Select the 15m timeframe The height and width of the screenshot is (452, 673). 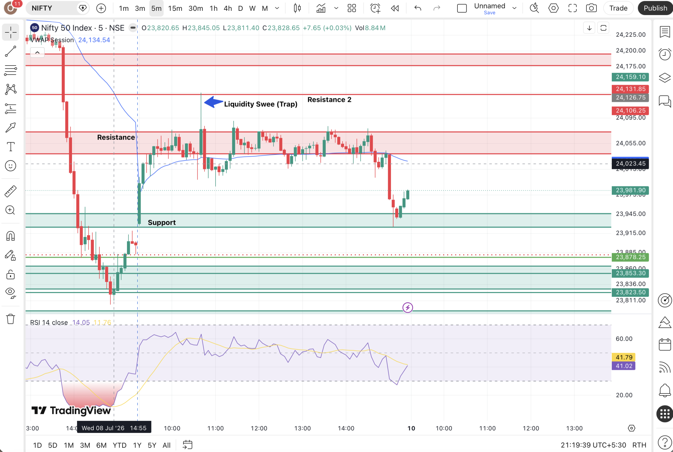click(175, 8)
